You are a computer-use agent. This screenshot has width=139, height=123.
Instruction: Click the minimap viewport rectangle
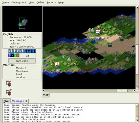point(22,23)
